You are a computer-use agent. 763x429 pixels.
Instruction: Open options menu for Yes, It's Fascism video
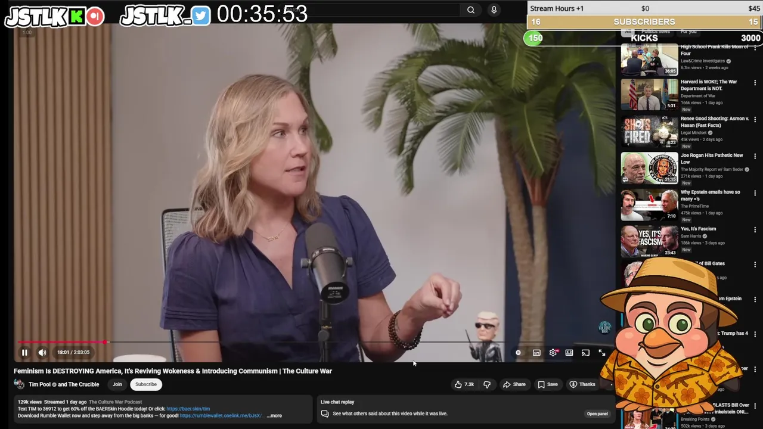pyautogui.click(x=755, y=229)
